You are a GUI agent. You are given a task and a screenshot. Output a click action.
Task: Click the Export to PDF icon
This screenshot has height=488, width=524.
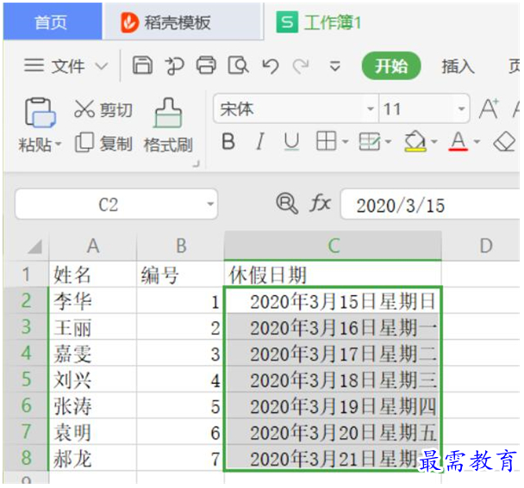[x=174, y=65]
